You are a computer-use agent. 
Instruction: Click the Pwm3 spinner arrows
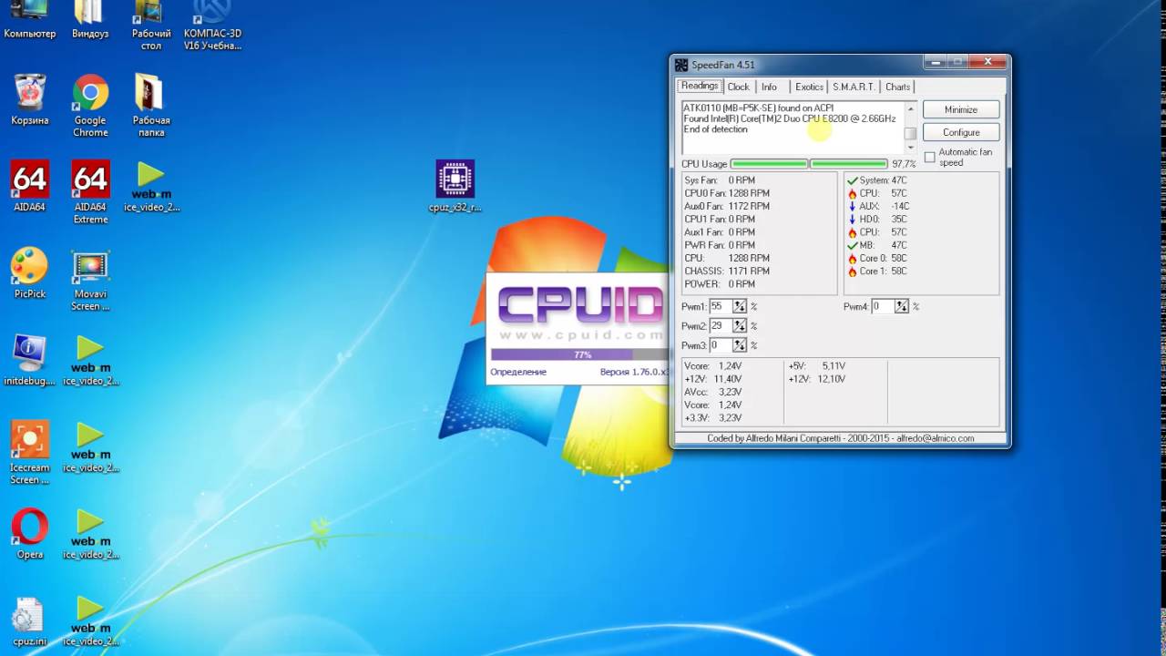740,345
